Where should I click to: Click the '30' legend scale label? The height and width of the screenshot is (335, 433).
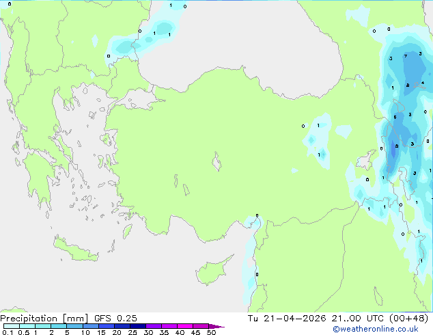pyautogui.click(x=148, y=332)
